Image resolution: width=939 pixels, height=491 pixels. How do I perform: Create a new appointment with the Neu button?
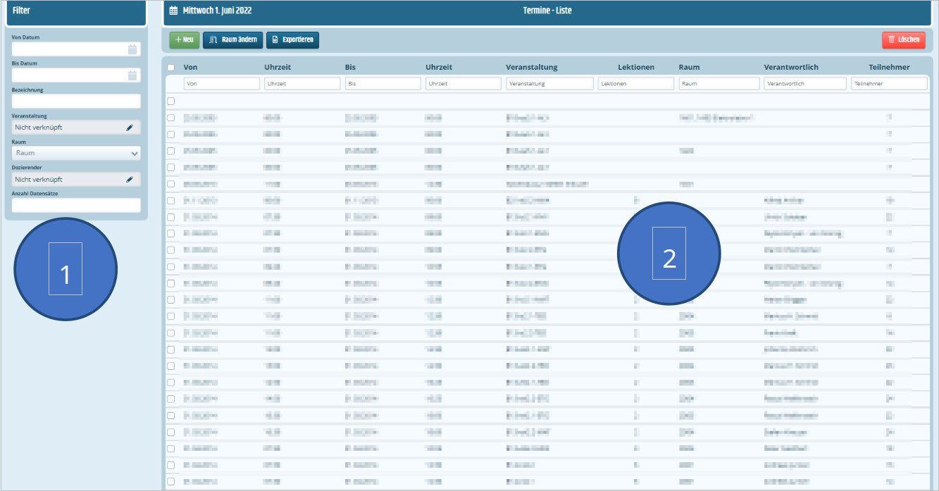[185, 40]
